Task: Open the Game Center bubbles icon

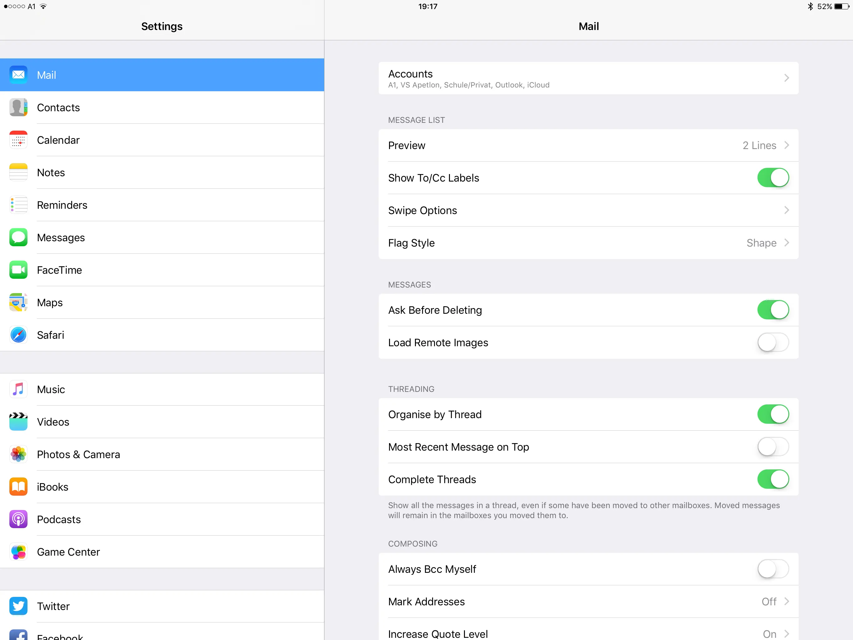Action: tap(18, 552)
